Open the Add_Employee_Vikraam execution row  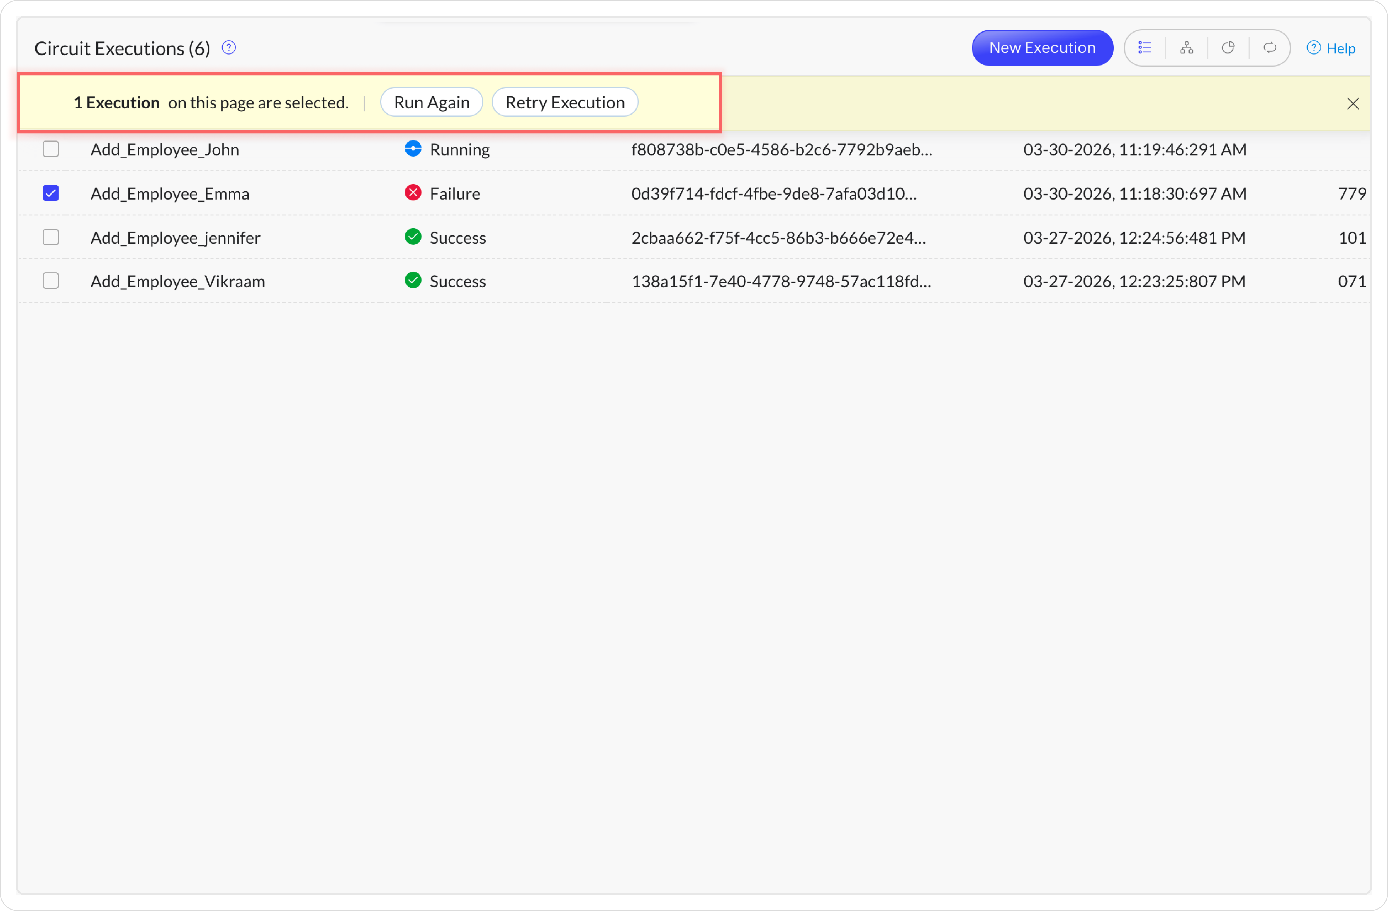click(177, 281)
